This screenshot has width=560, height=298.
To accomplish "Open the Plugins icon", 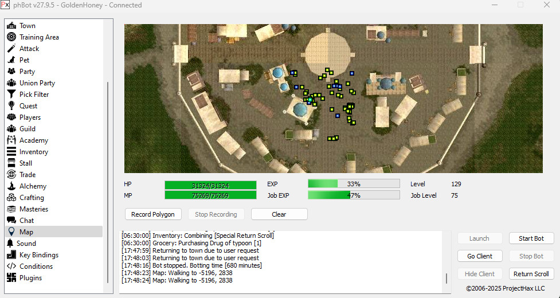I will click(x=11, y=278).
